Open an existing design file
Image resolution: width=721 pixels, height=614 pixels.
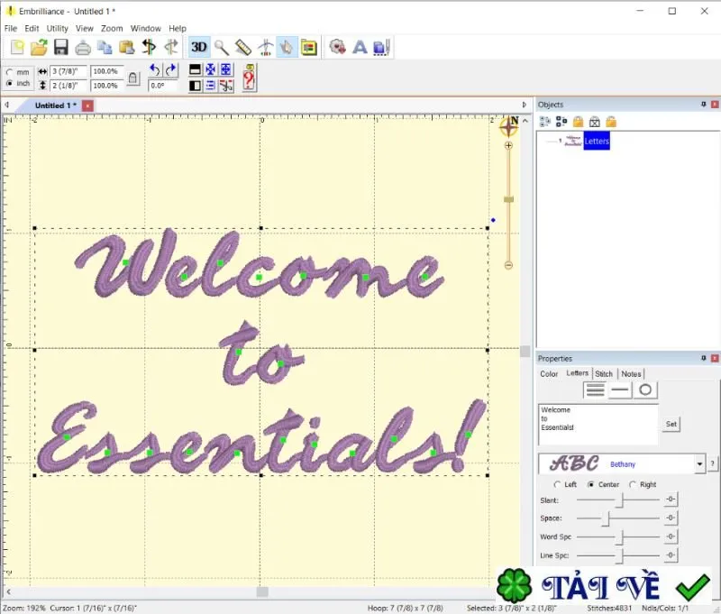coord(39,48)
